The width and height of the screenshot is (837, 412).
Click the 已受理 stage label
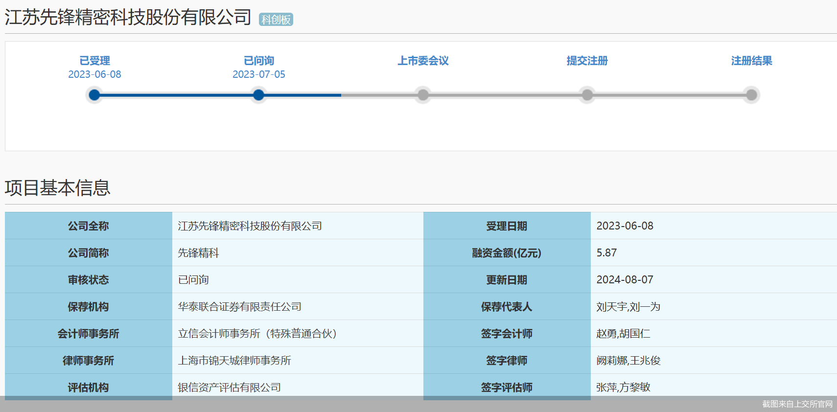point(94,61)
